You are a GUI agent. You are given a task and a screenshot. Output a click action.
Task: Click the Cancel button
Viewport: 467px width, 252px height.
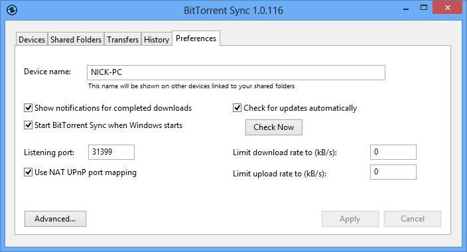(x=413, y=219)
